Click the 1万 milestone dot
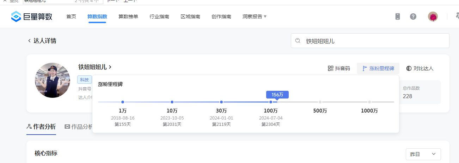The image size is (459, 163). tap(123, 102)
